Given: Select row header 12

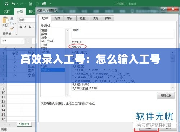Looking at the screenshot, I should pyautogui.click(x=3, y=101).
